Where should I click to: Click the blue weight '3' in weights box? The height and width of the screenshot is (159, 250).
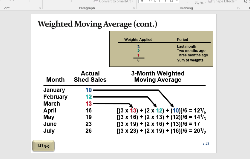tap(138, 47)
